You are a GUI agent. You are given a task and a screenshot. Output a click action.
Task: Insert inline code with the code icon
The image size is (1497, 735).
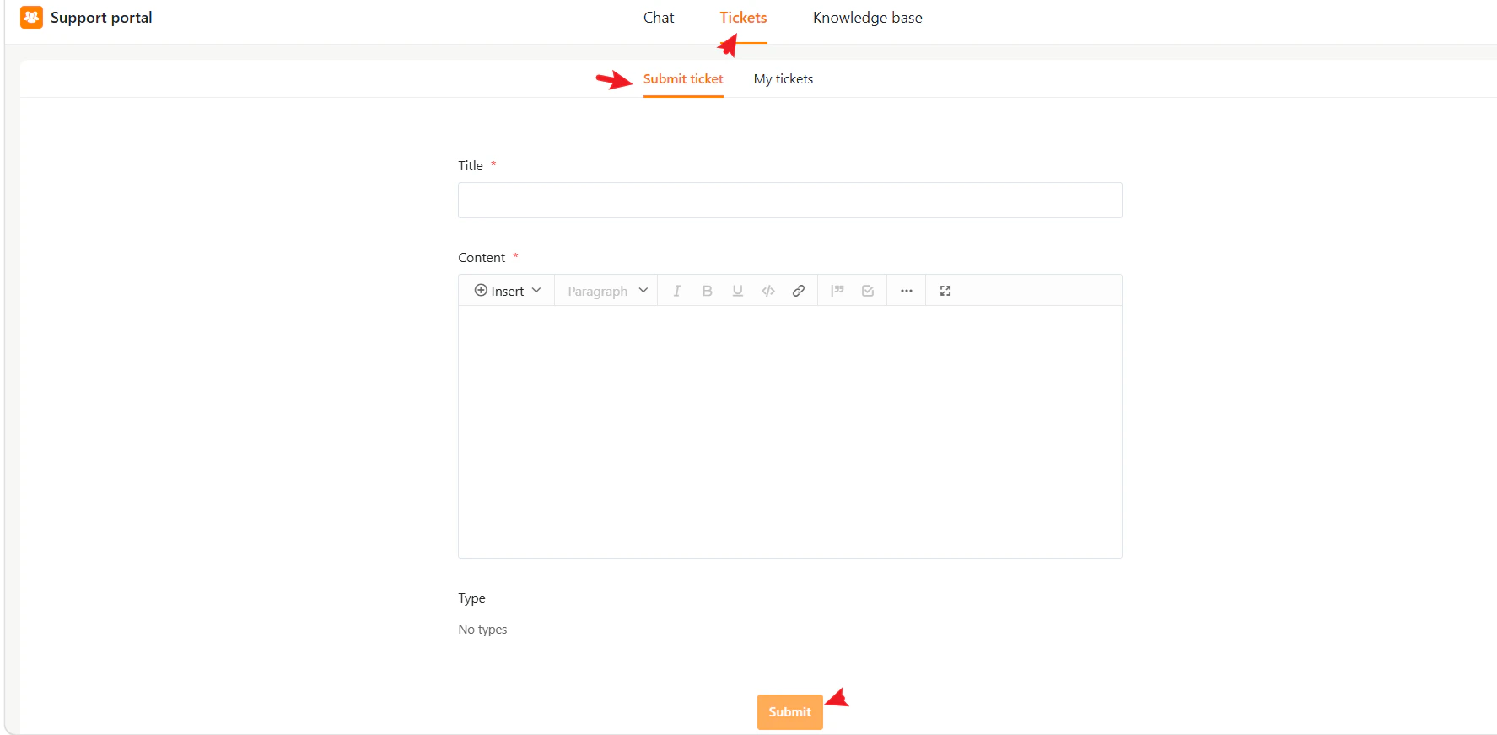(767, 291)
